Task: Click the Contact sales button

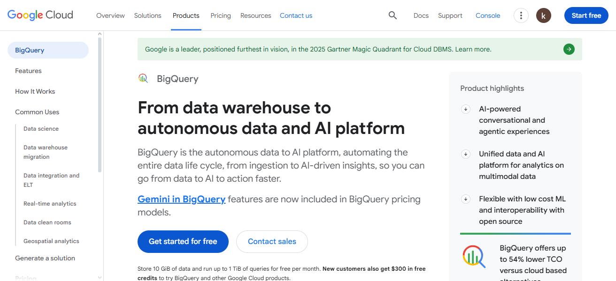Action: (x=272, y=241)
